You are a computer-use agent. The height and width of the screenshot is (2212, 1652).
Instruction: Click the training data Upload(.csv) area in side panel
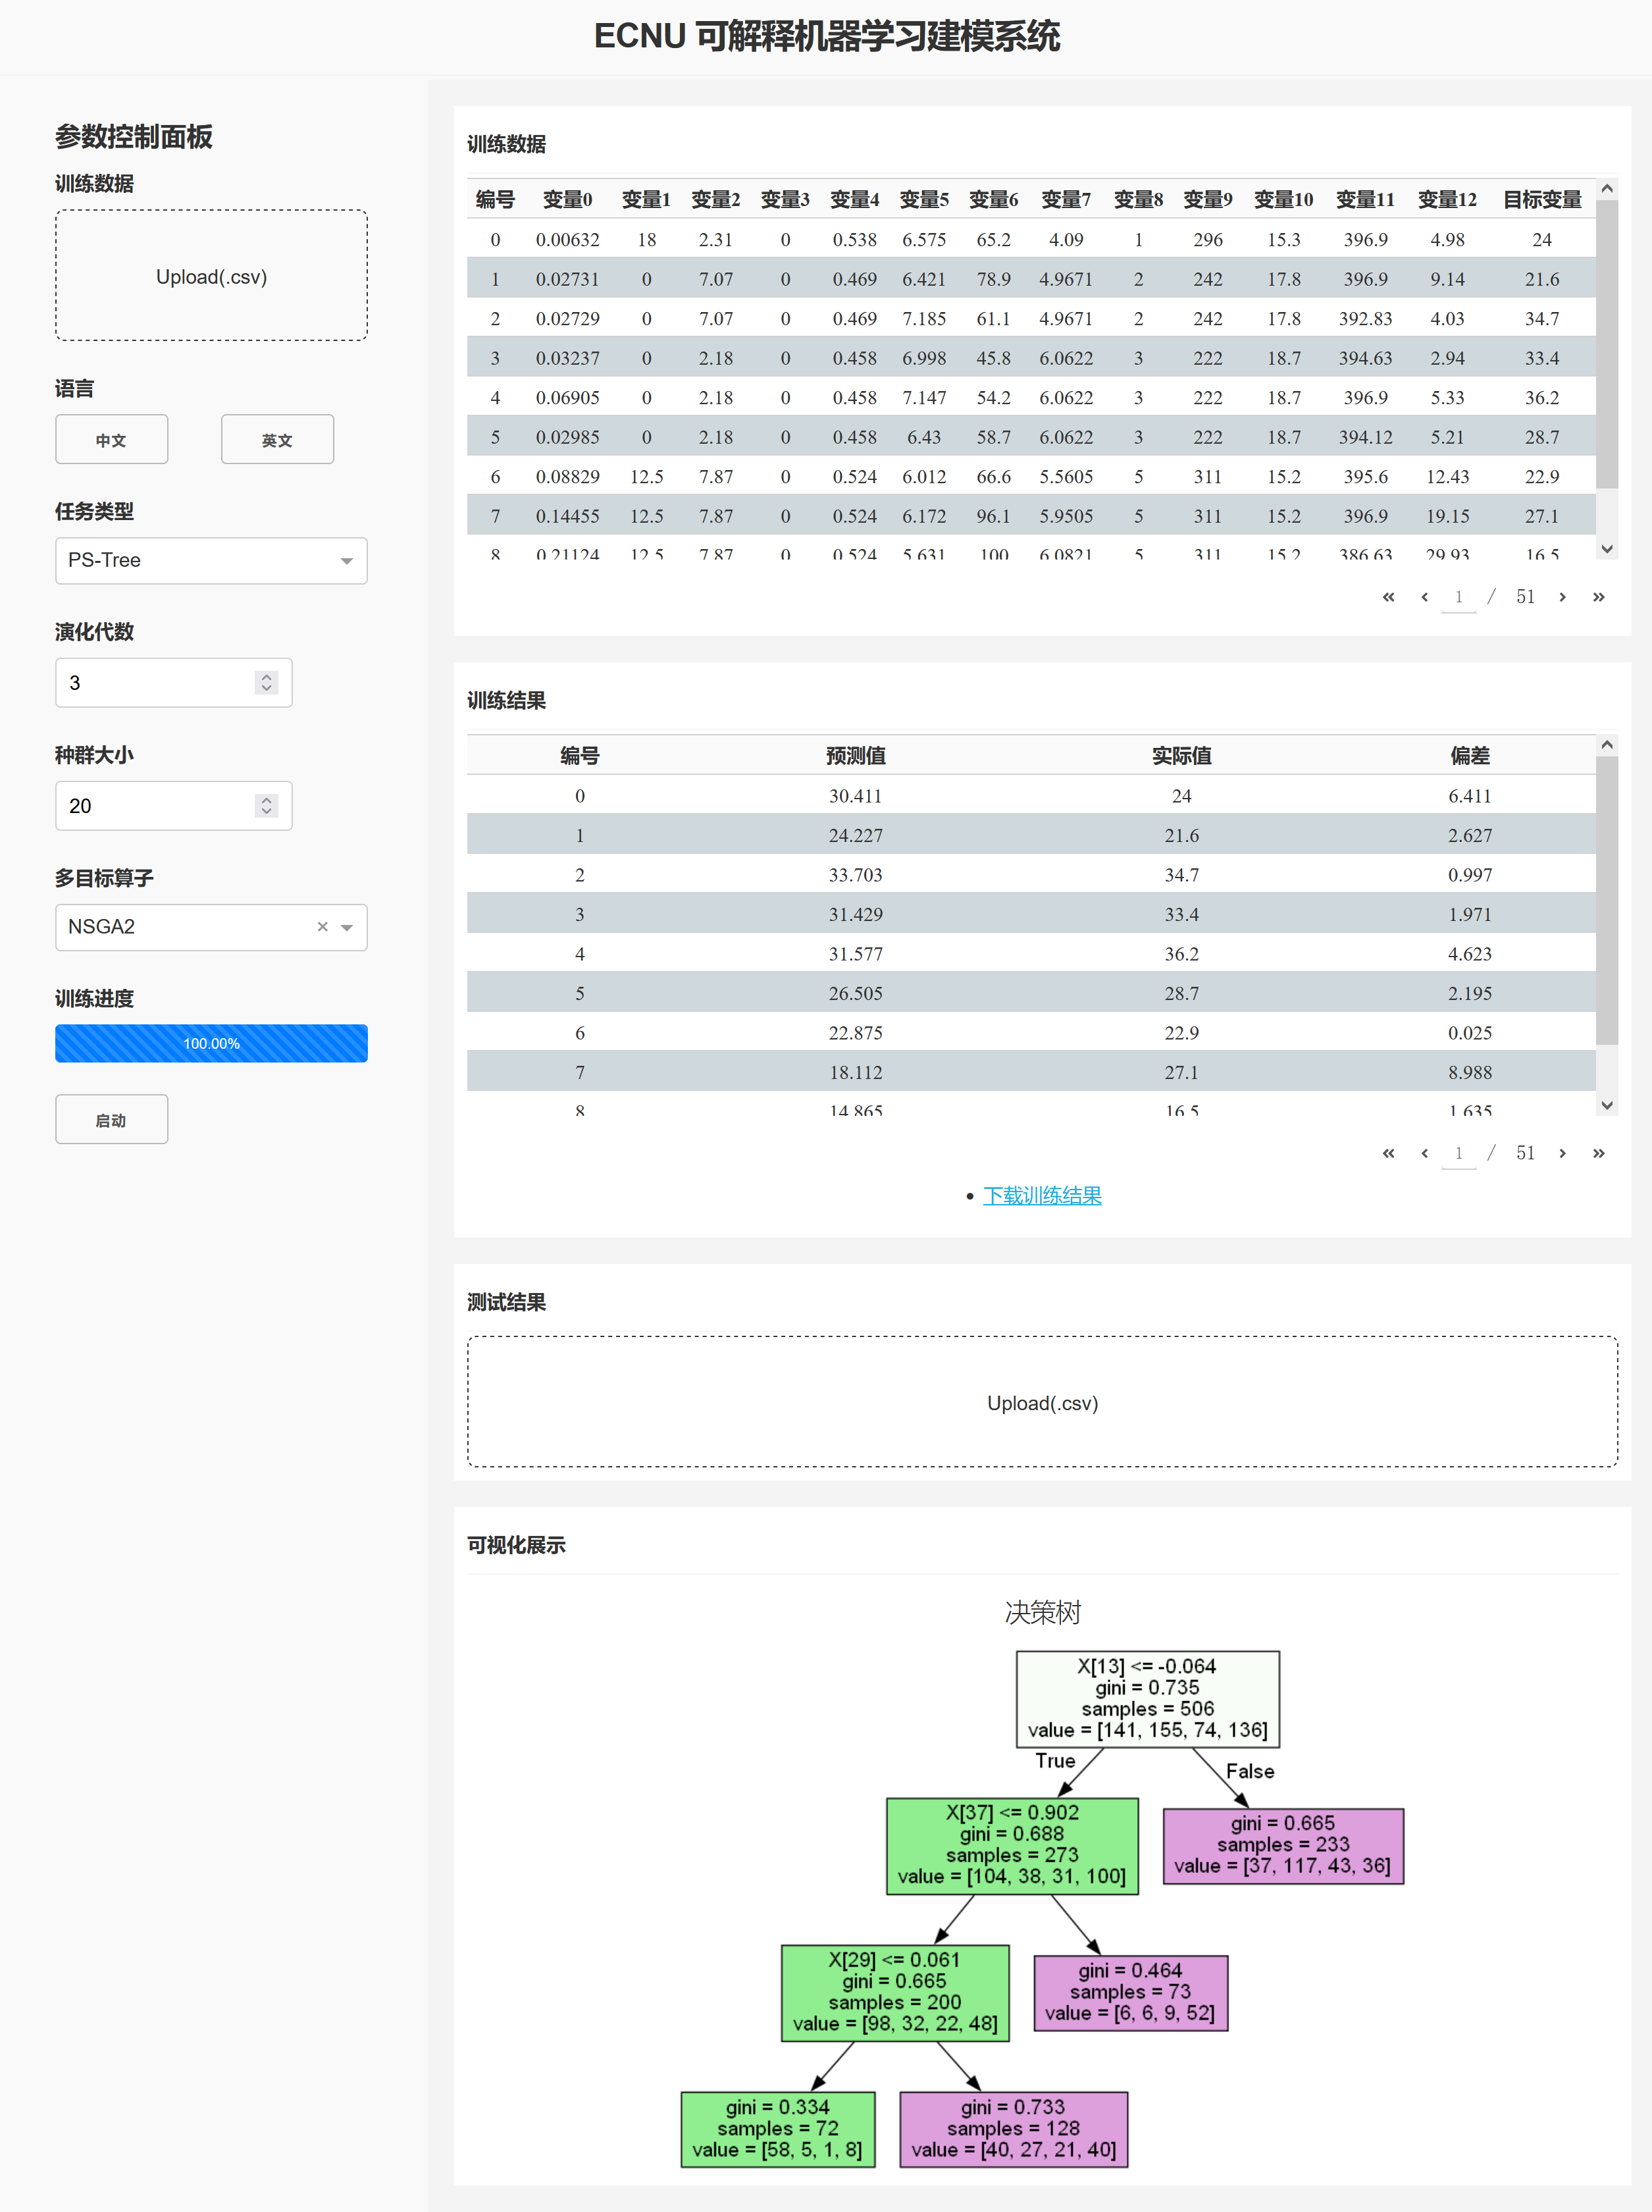pos(211,276)
